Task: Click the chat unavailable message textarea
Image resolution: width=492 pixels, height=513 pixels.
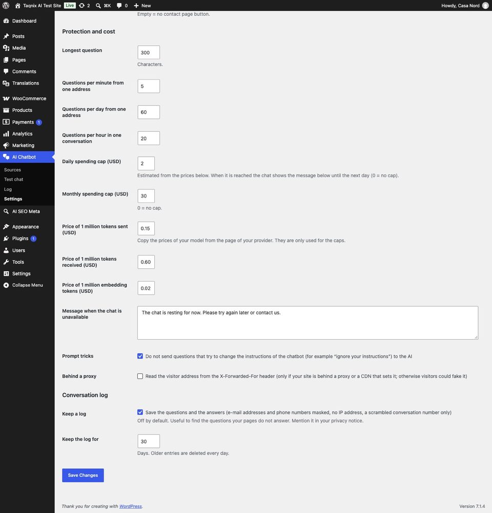Action: click(x=307, y=323)
